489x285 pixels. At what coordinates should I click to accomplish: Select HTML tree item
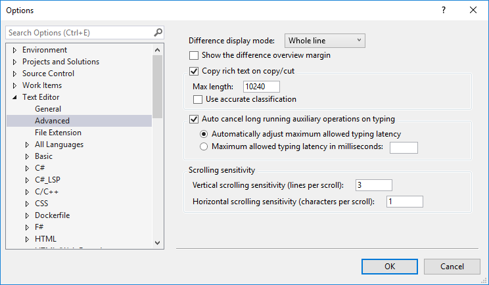(45, 239)
